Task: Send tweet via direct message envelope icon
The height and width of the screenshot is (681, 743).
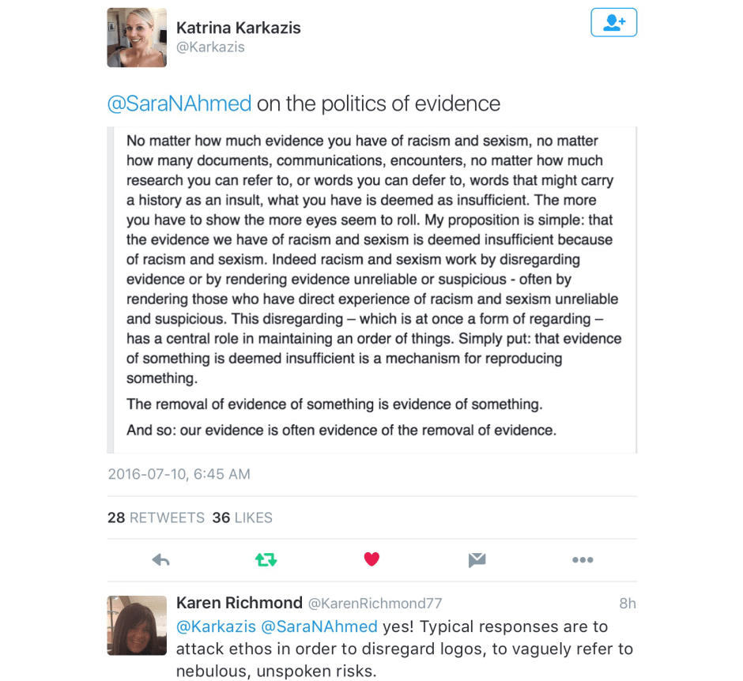Action: (477, 560)
